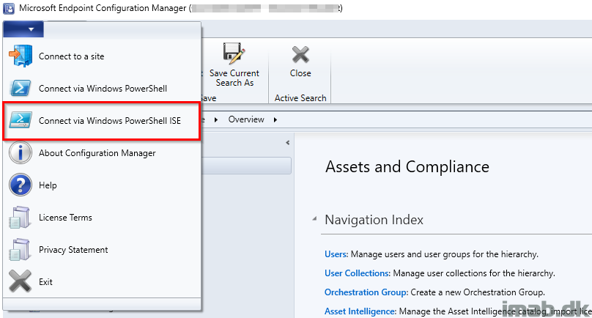The width and height of the screenshot is (592, 318).
Task: Expand the arrow after Overview in breadcrumb
Action: coord(275,119)
